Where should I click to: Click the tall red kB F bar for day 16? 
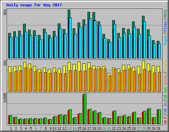(83, 109)
